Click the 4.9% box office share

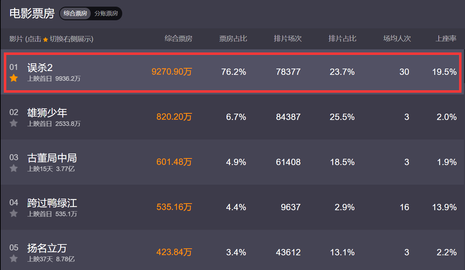click(236, 162)
